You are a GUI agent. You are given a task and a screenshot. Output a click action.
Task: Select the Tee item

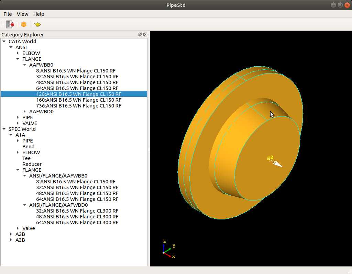(x=26, y=158)
